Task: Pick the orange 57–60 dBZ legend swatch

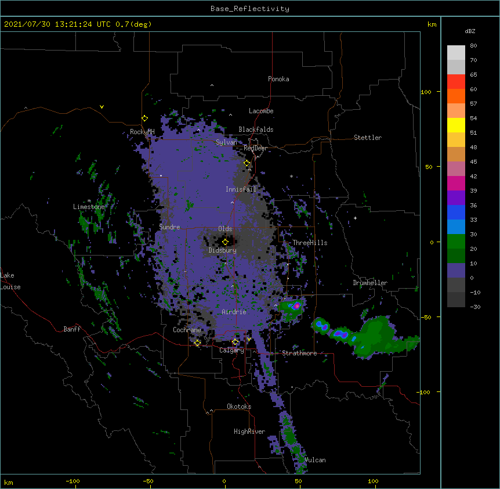Action: [x=456, y=96]
